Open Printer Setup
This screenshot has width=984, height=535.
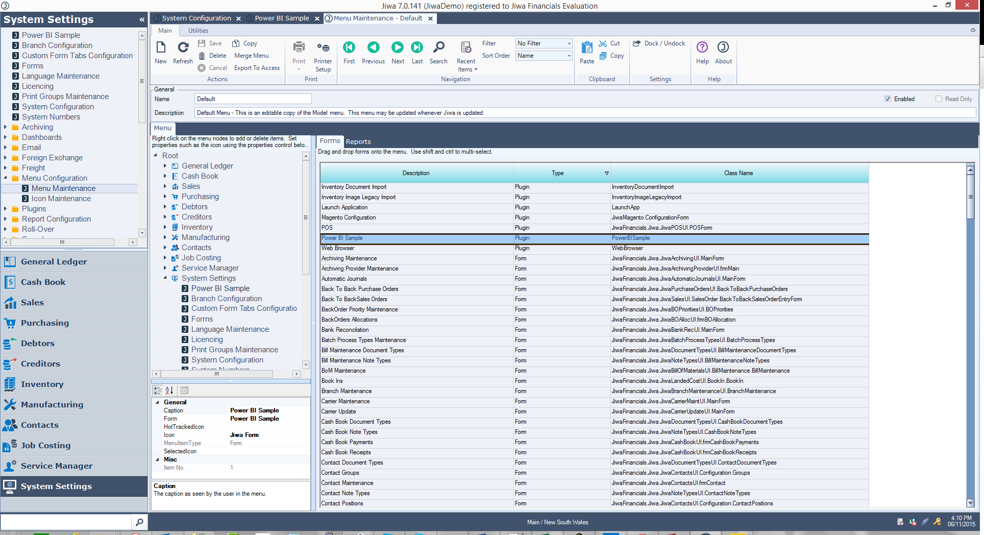[323, 49]
